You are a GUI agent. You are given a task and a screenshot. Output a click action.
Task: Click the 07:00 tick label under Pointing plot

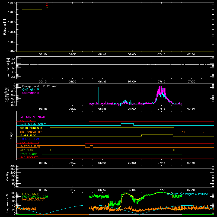click(x=132, y=55)
